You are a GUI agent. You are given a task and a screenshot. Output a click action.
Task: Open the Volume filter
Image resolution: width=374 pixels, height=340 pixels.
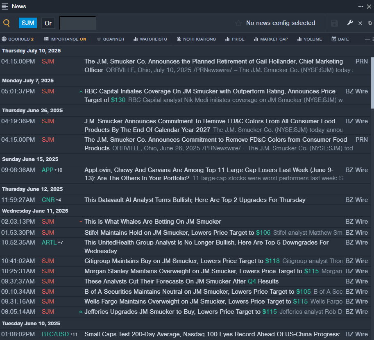click(310, 39)
